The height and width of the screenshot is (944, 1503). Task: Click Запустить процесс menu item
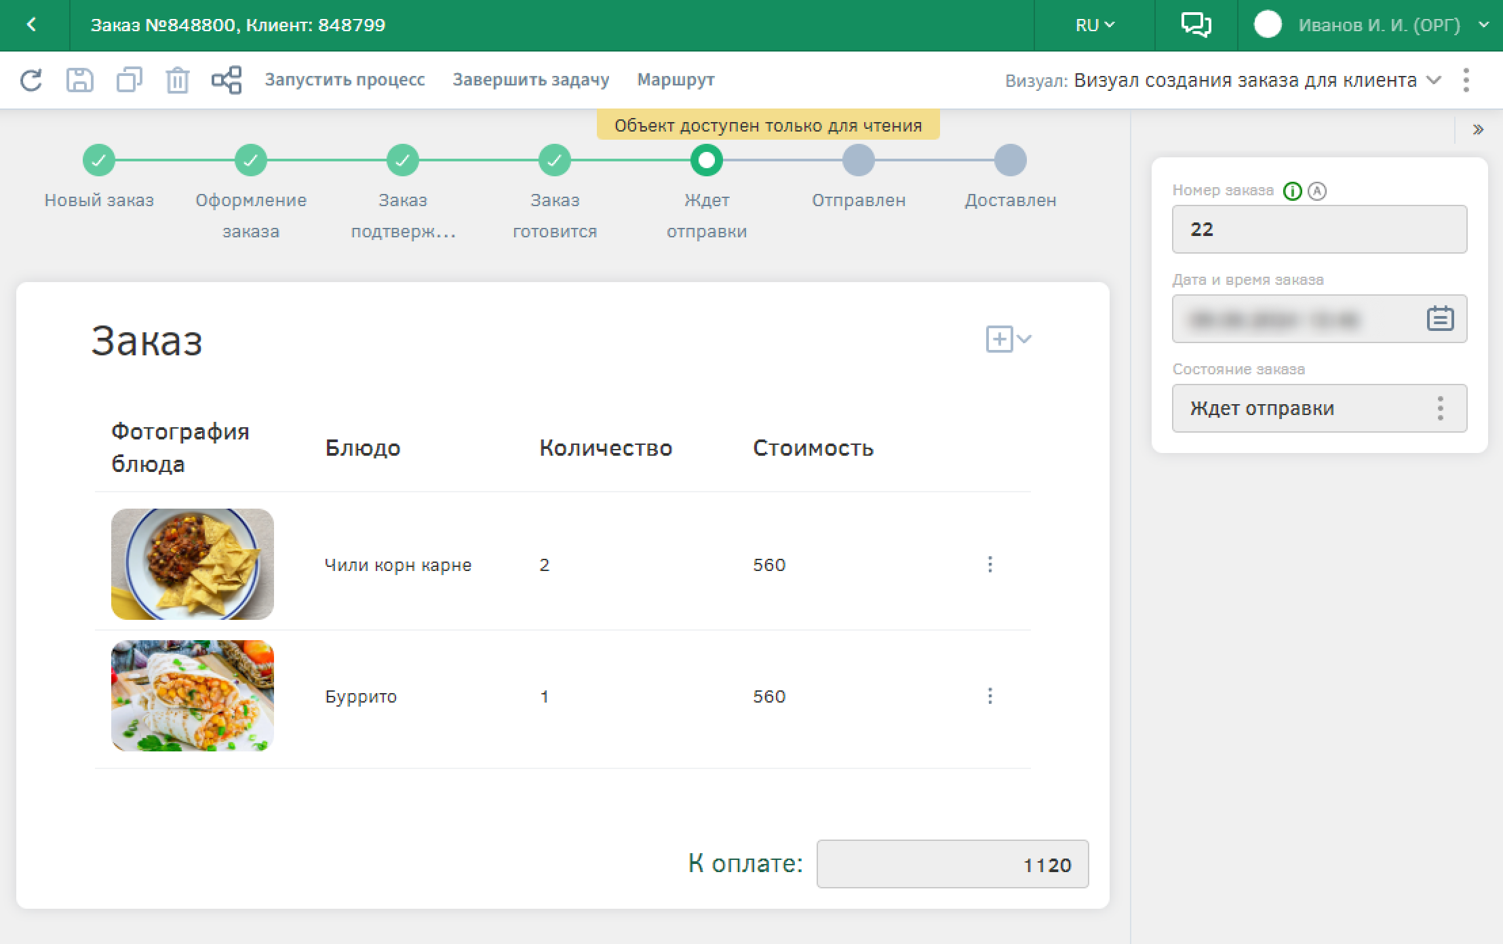click(345, 80)
